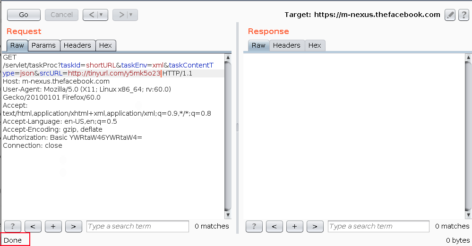The image size is (472, 246).
Task: Click the pencil edit target icon
Action: click(450, 15)
